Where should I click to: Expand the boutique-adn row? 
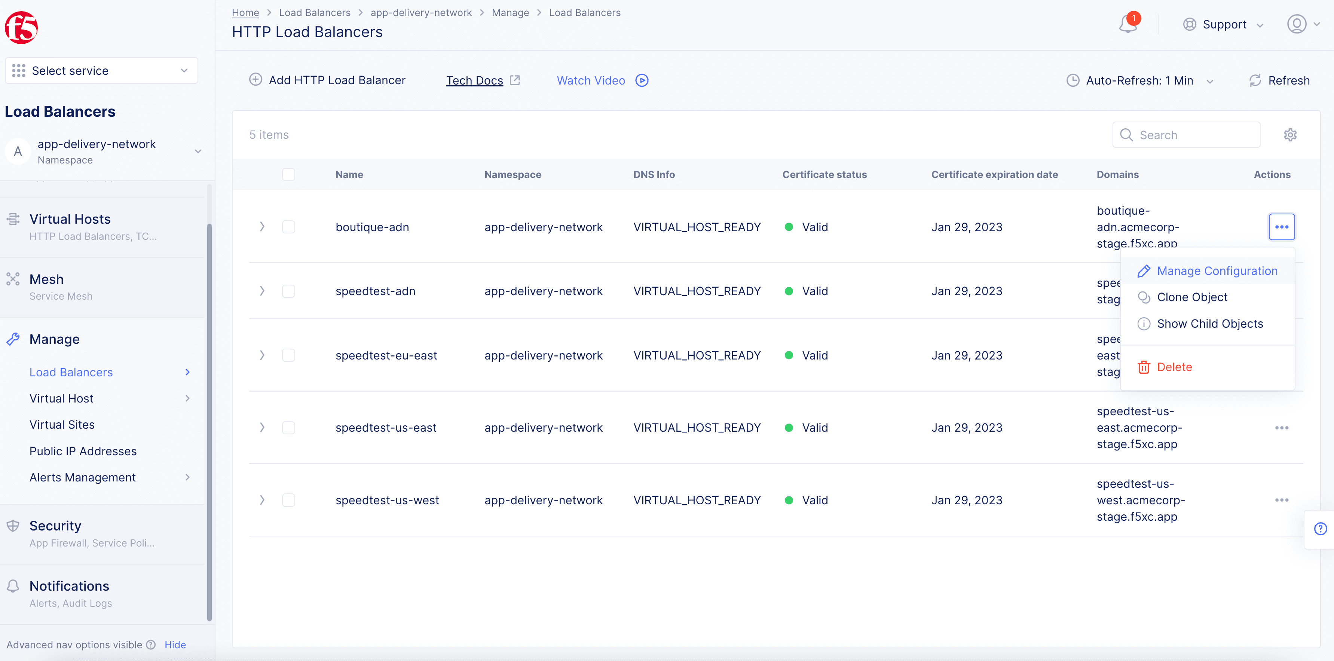262,227
